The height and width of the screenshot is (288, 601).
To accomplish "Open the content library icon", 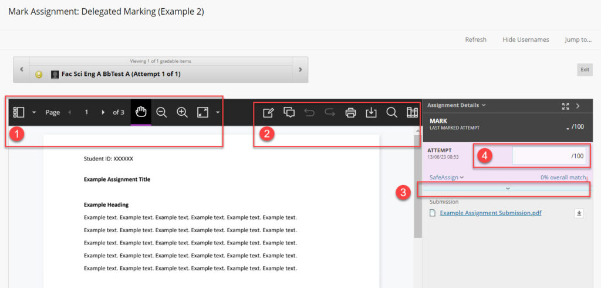I will pyautogui.click(x=412, y=113).
